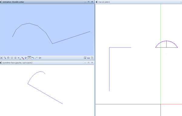This screenshot has height=116, width=182.
Task: Click the save image icon in animation toolbar
Action: pyautogui.click(x=85, y=58)
